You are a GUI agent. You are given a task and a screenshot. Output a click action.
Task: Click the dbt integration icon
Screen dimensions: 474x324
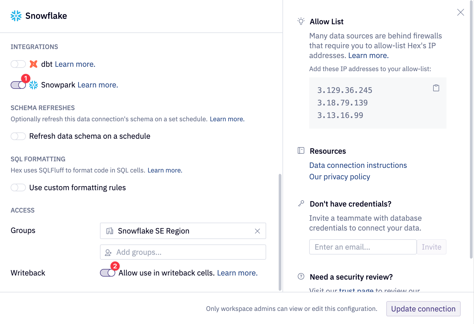[x=33, y=64]
